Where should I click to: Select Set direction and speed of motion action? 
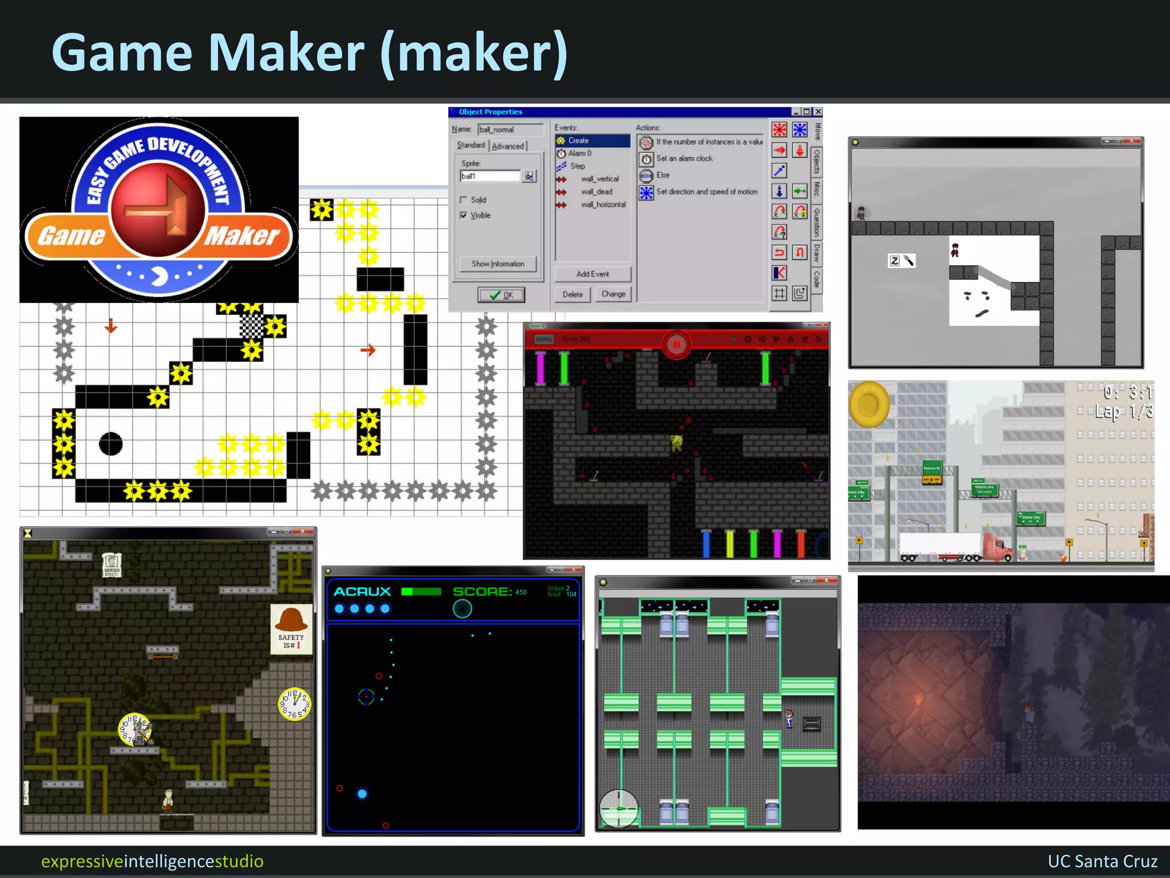pos(699,192)
